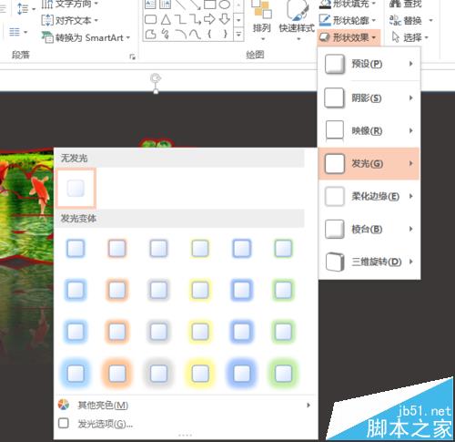Click 其他亮色(M) more glow colors
455x442 pixels.
pos(186,405)
